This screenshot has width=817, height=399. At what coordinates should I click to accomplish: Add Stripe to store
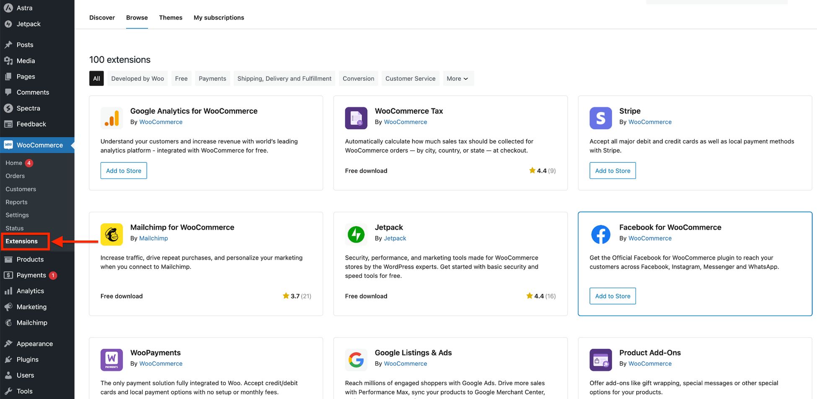pos(613,171)
